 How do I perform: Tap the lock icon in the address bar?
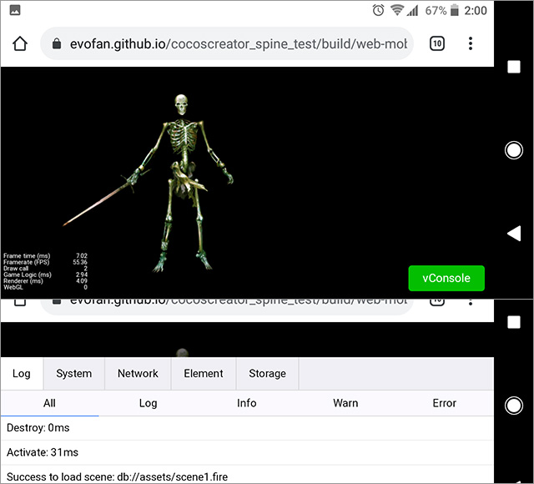[x=57, y=43]
